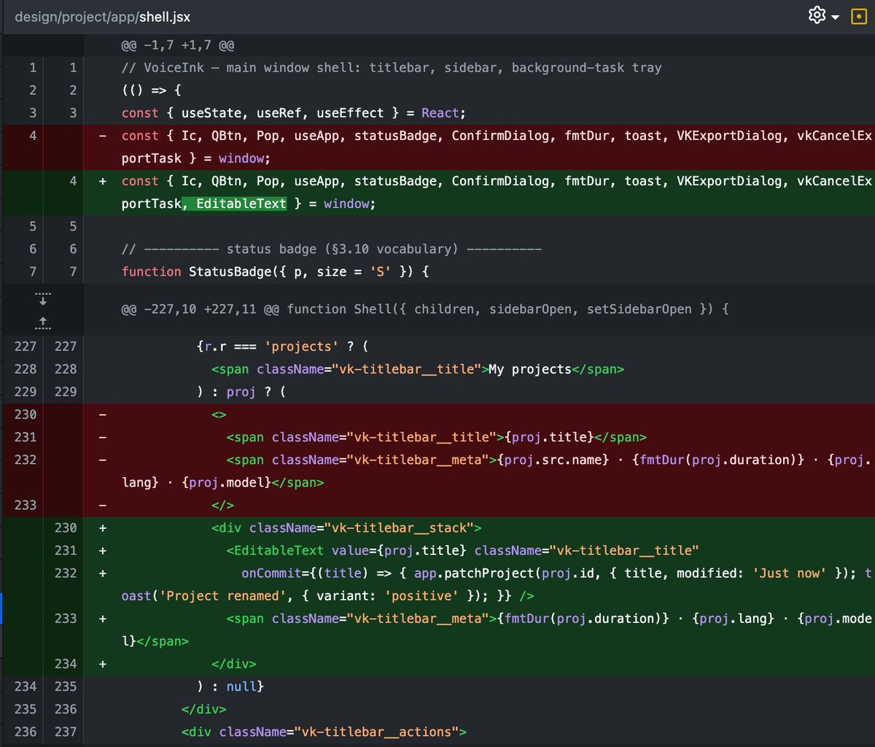The image size is (875, 747).
Task: Open the shell.jsx file name in the path
Action: coord(166,16)
